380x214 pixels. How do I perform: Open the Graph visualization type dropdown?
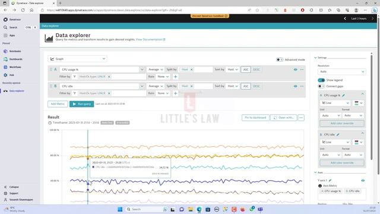(x=77, y=59)
